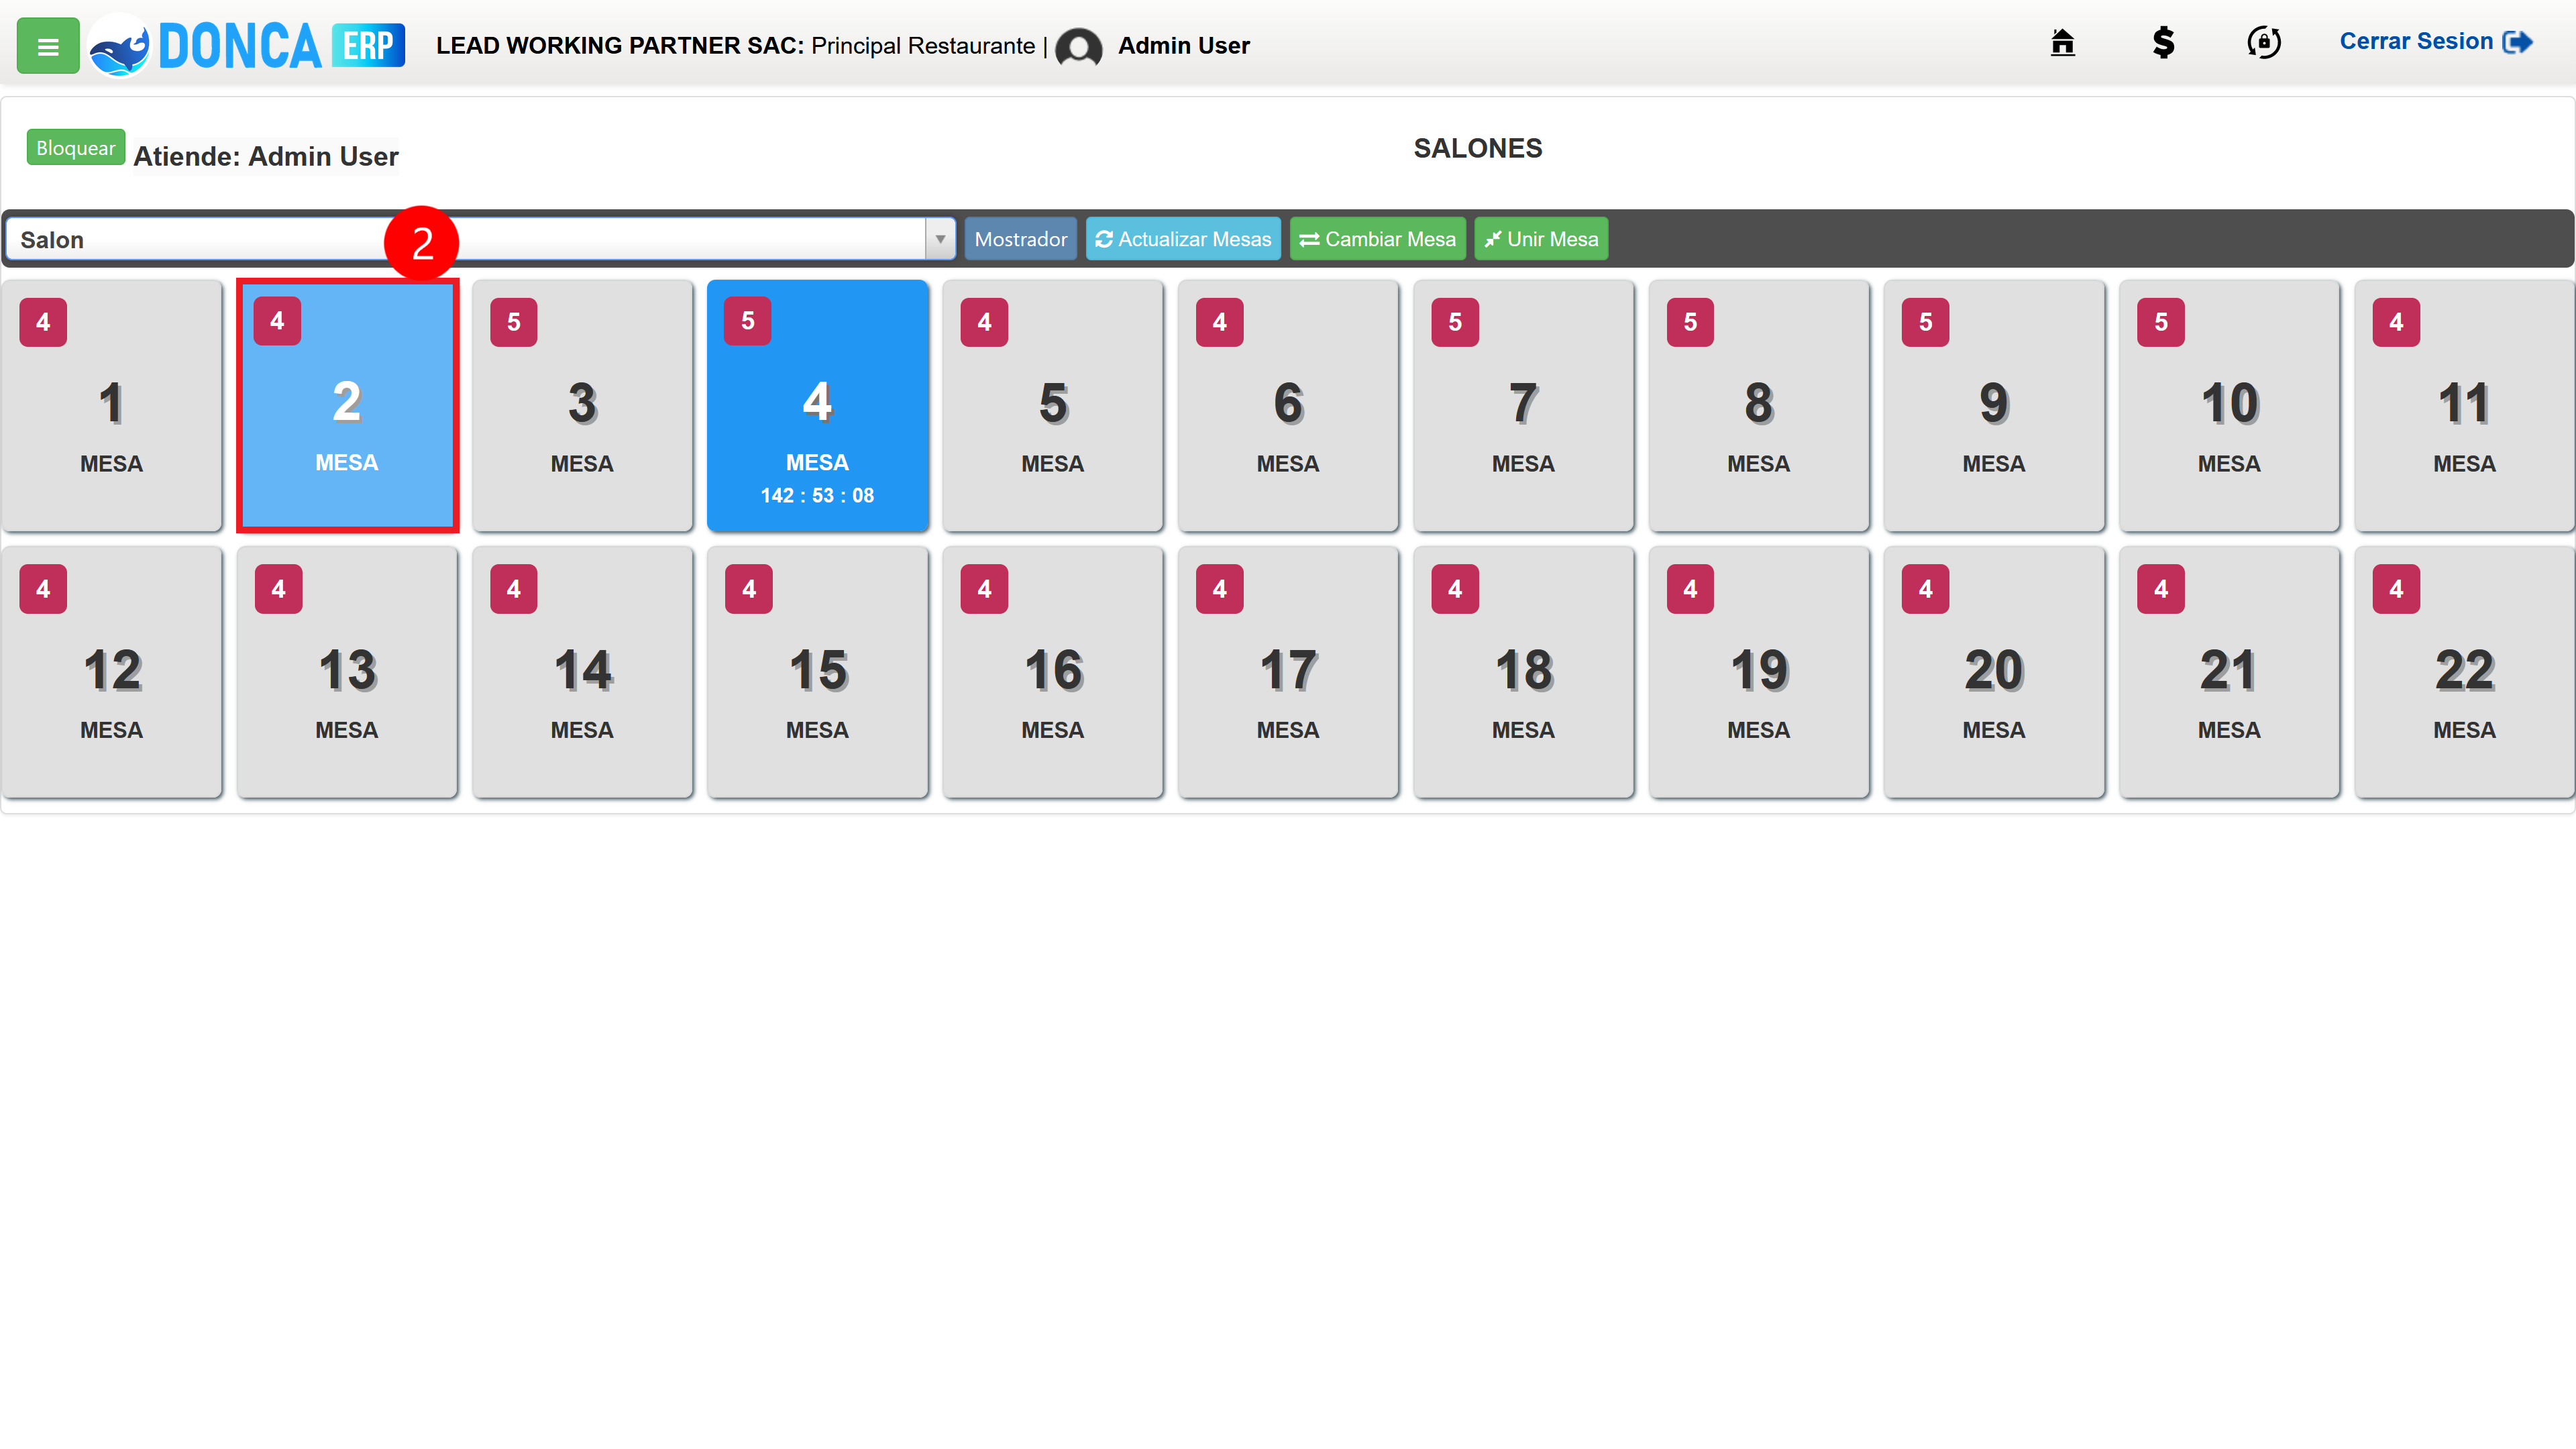Click the Mostrador button
Image resolution: width=2576 pixels, height=1449 pixels.
click(x=1020, y=239)
